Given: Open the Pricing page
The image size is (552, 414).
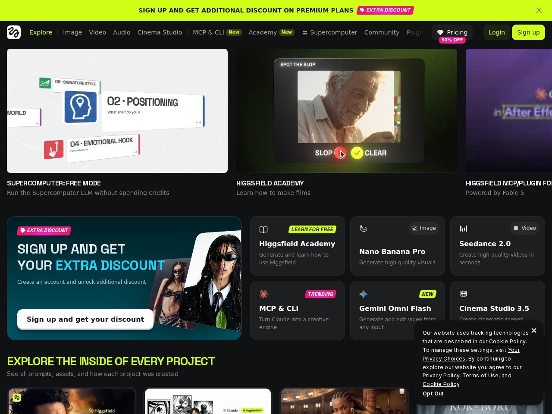Looking at the screenshot, I should pyautogui.click(x=452, y=32).
